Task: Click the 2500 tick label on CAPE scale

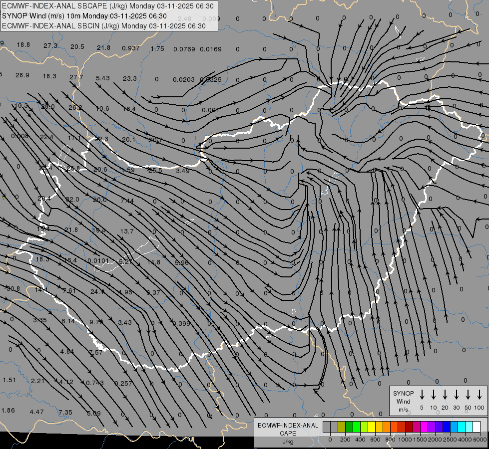Action: pos(450,440)
